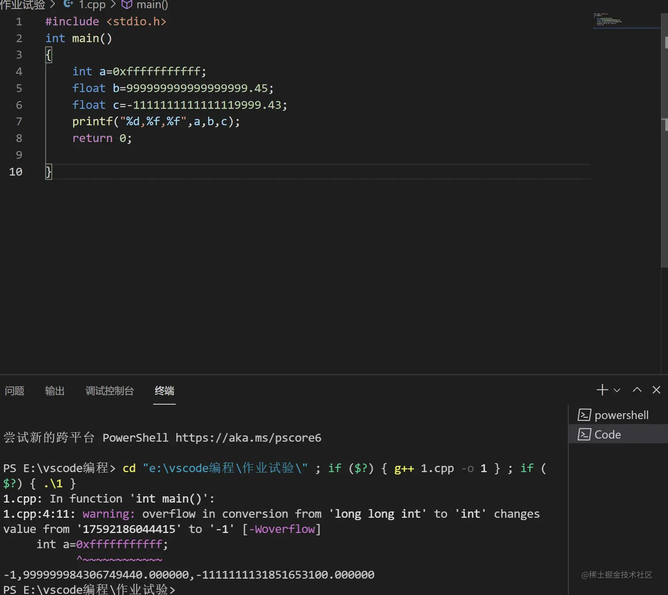Maximize the panel with the up chevron

[x=637, y=390]
